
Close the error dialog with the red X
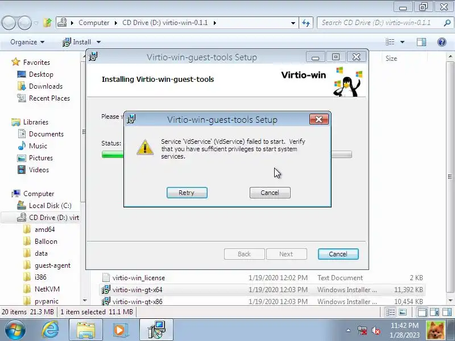click(319, 119)
